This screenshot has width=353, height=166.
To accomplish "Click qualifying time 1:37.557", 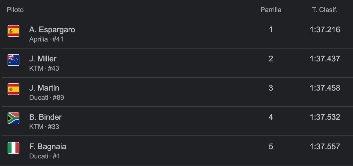I will 325,147.
